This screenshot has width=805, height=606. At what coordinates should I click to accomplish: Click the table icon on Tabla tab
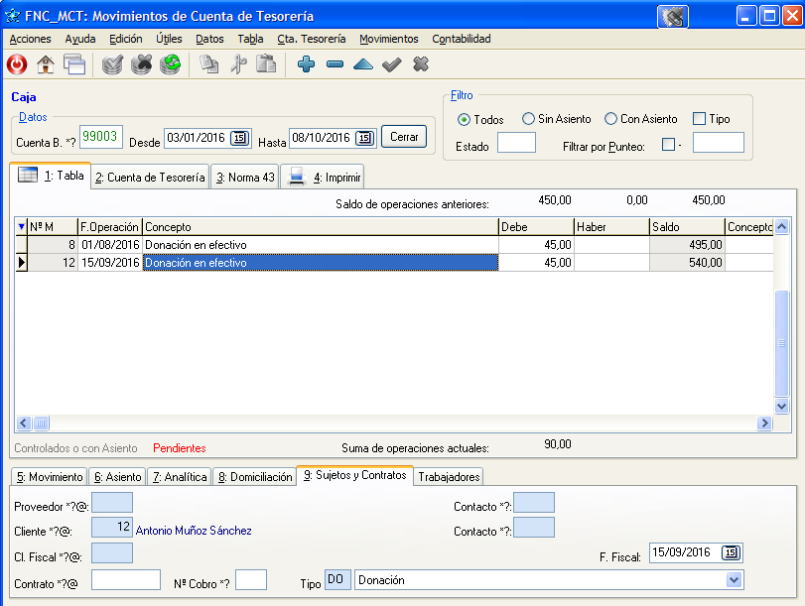click(x=28, y=175)
